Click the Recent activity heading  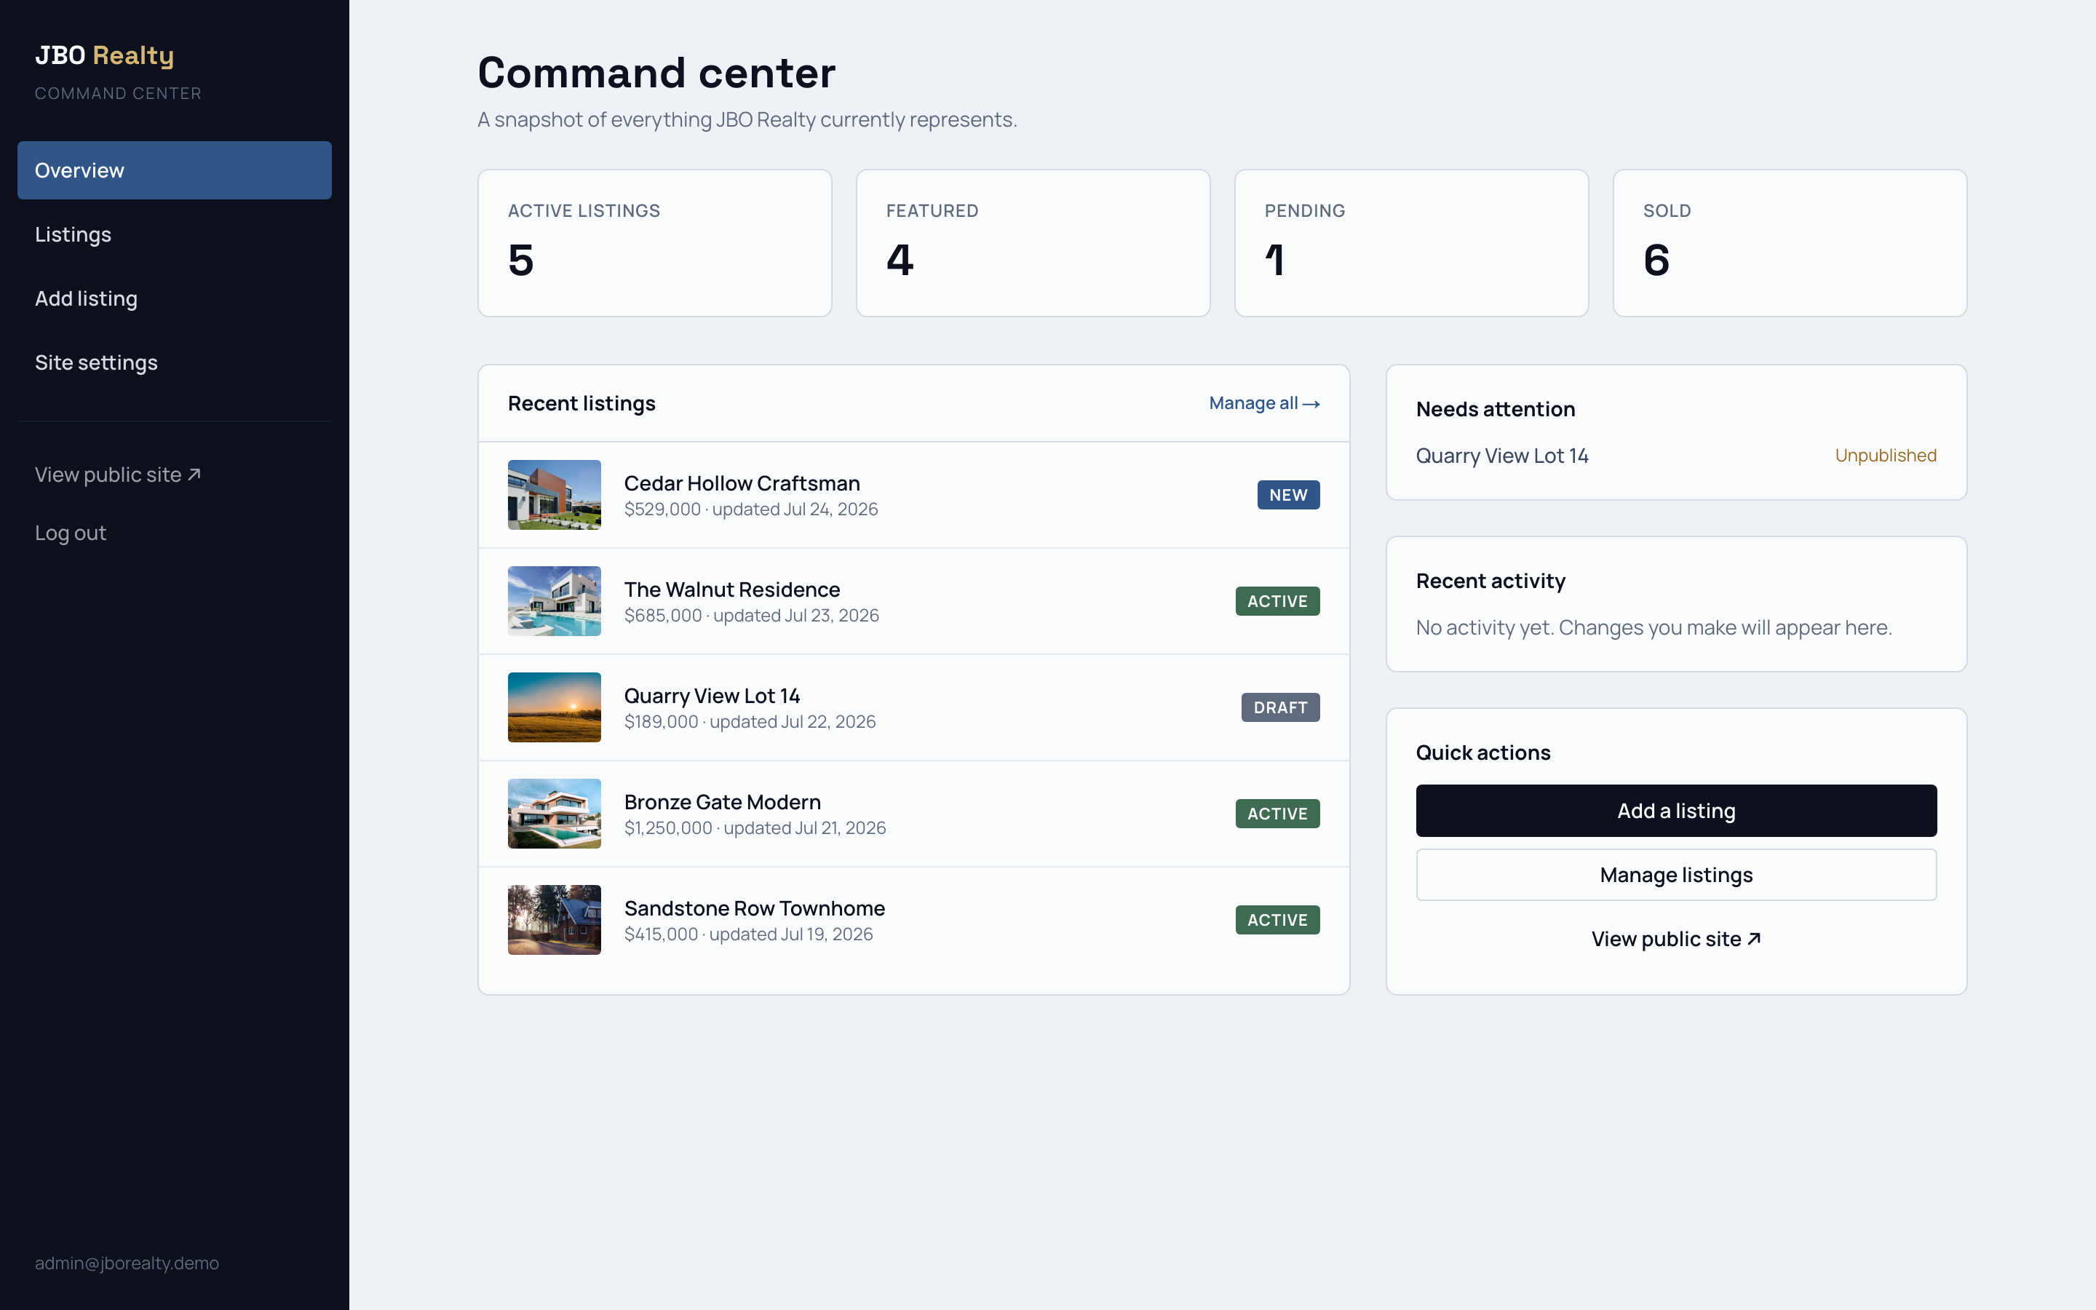(1490, 581)
